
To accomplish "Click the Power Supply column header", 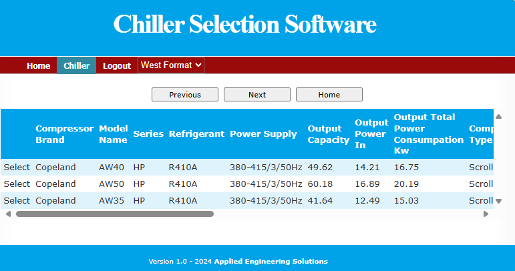I will (x=263, y=134).
